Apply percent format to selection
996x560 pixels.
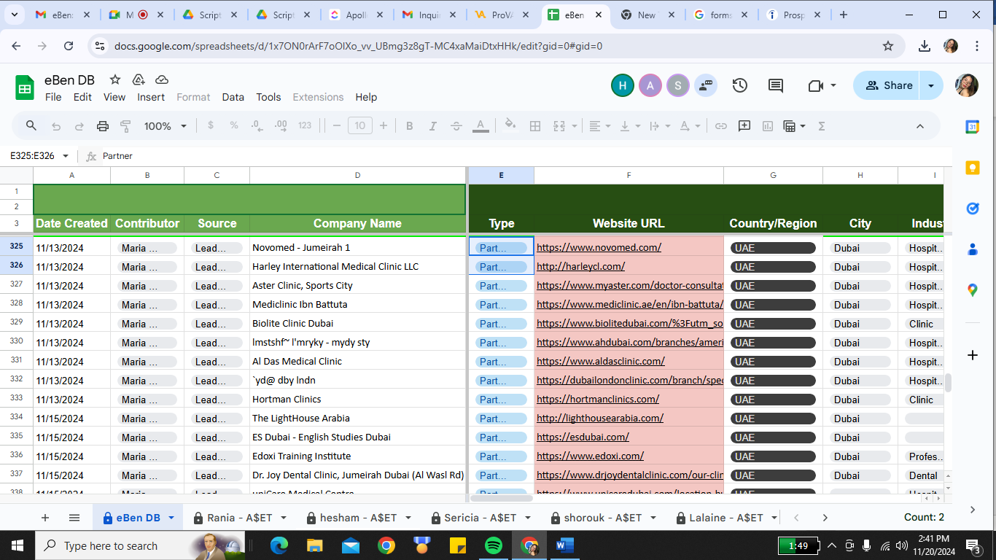click(234, 125)
